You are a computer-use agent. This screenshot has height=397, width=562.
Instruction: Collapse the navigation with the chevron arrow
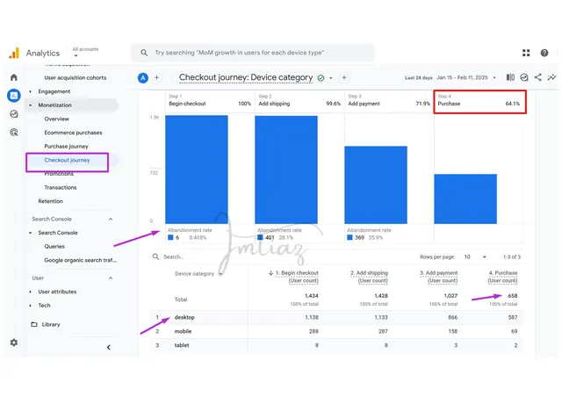tap(109, 347)
